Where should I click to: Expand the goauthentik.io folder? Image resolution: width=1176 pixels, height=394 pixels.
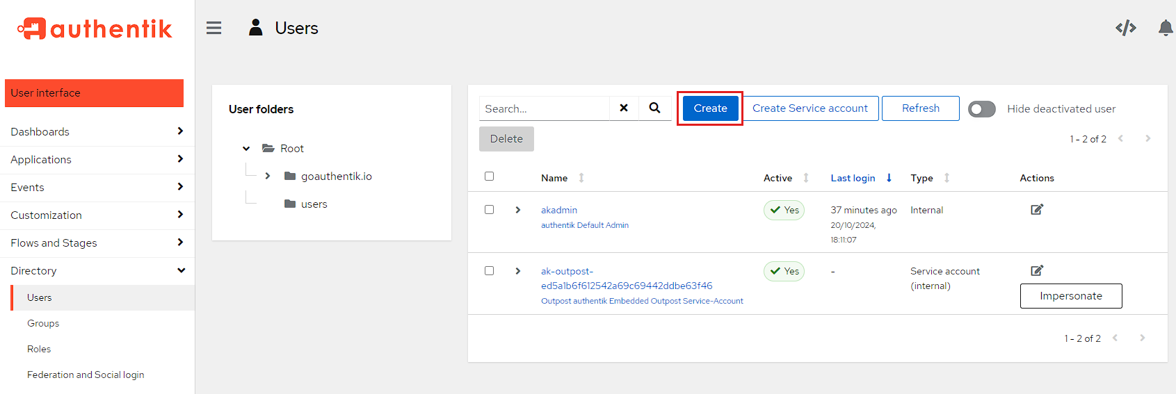(268, 177)
